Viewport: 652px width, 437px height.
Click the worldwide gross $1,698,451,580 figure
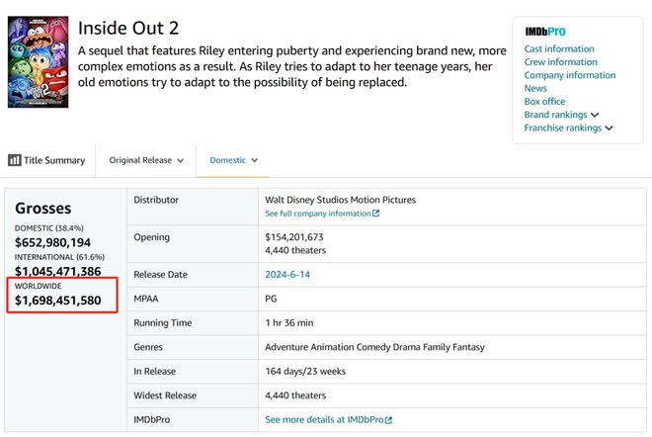click(57, 301)
